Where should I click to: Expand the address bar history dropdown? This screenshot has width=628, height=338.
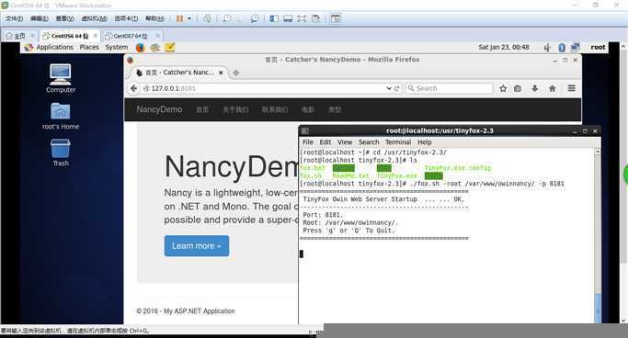(x=388, y=88)
